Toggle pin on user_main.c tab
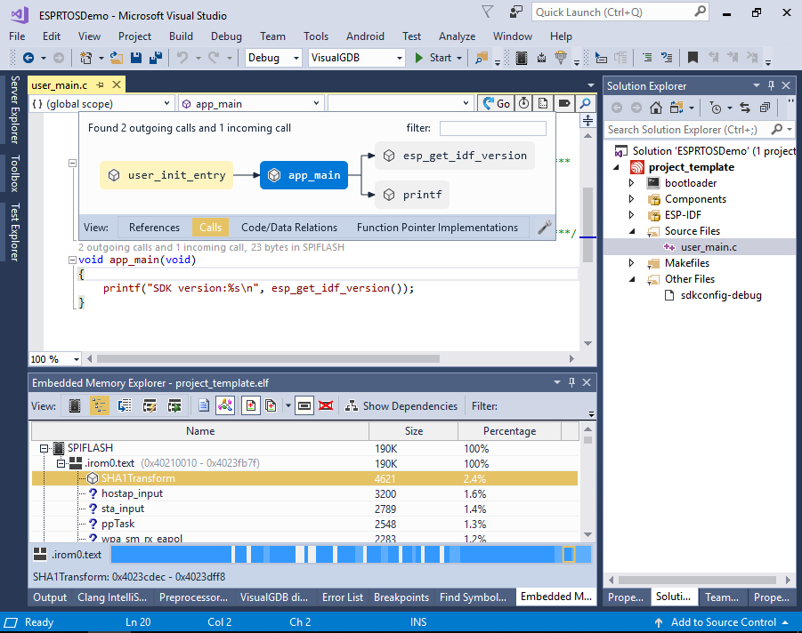The width and height of the screenshot is (802, 633). (101, 84)
